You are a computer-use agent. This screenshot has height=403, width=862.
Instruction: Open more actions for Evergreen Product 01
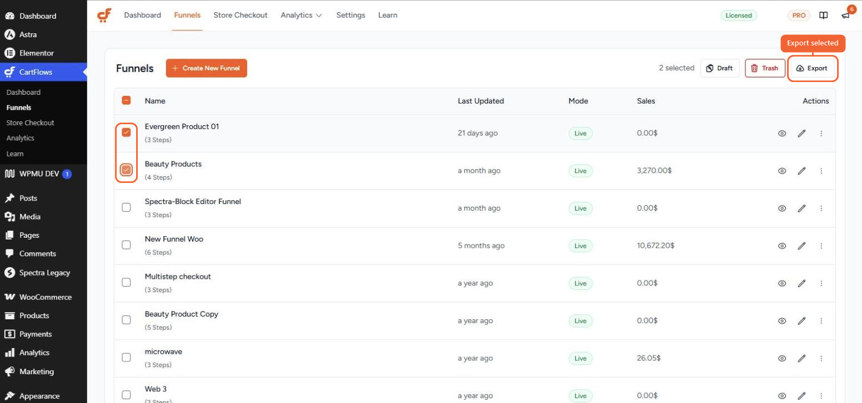point(821,134)
